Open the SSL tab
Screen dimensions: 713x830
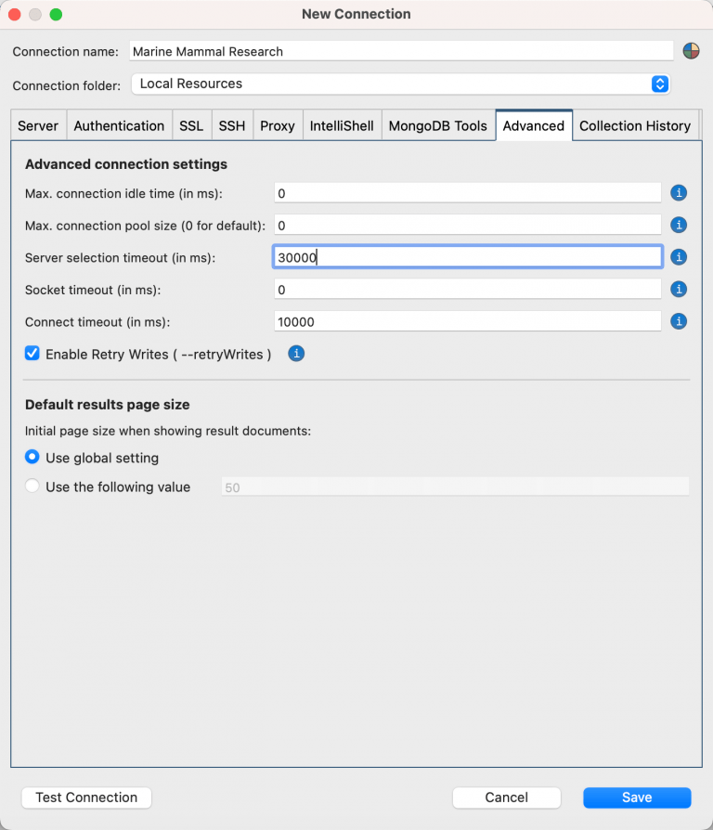191,125
